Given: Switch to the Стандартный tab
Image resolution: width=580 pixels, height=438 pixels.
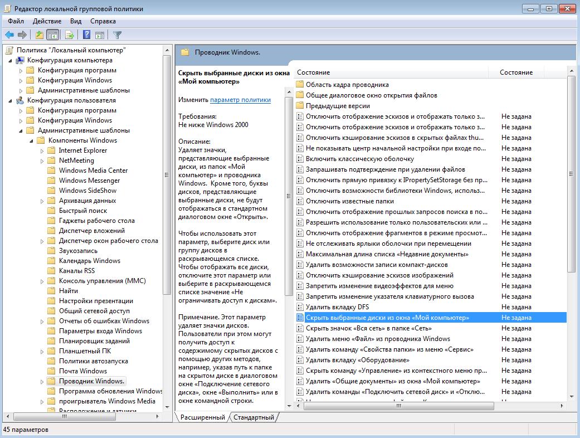Looking at the screenshot, I should pos(254,417).
